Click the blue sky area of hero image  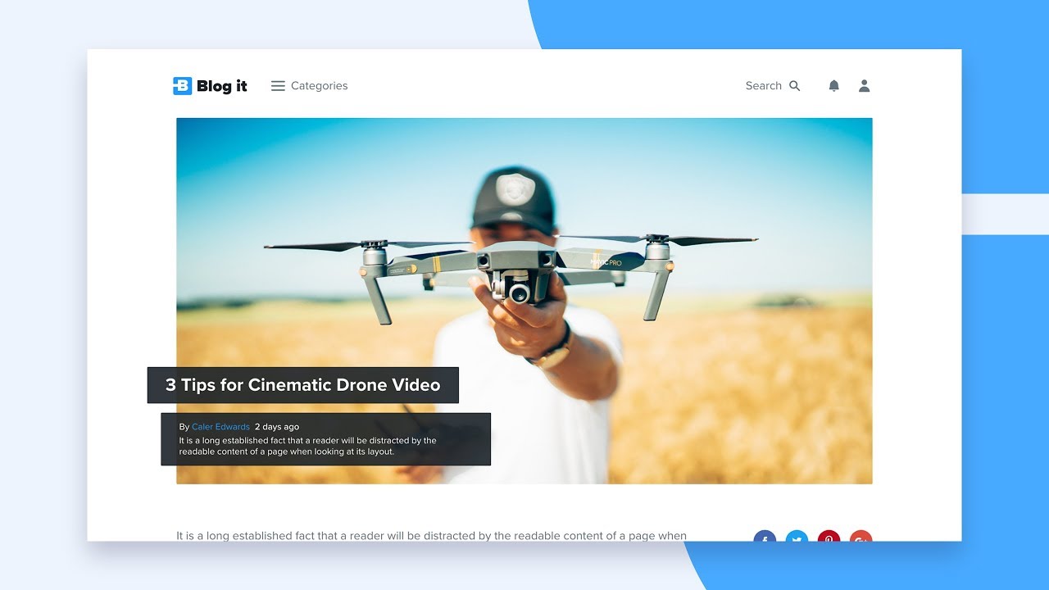pyautogui.click(x=328, y=180)
